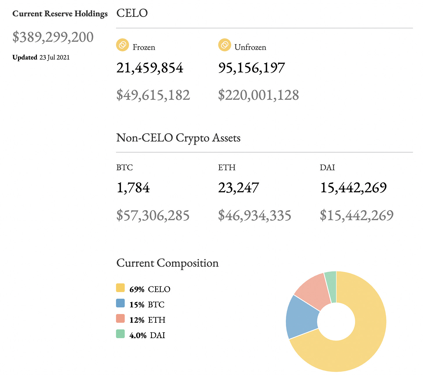423x375 pixels.
Task: Select the salmon ETH legend swatch
Action: coord(120,319)
